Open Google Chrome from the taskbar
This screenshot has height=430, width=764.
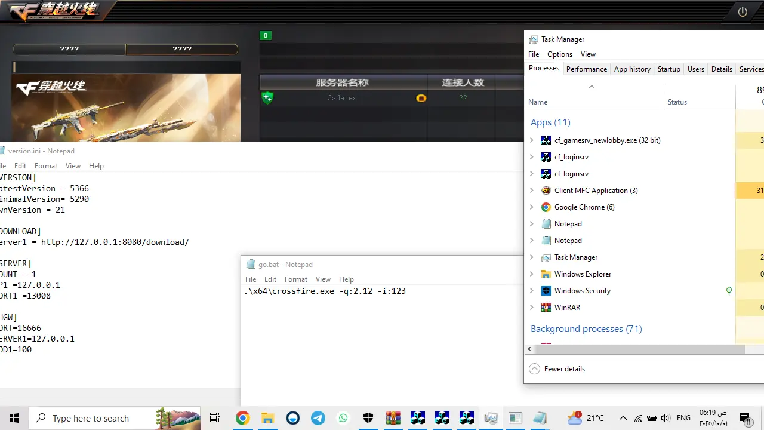(242, 418)
